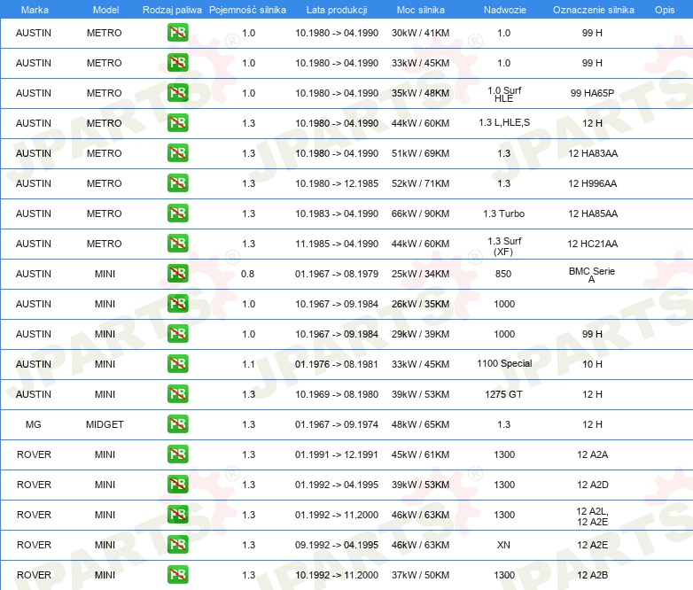Screen dimensions: 693x590
Task: Click the Pojemność silnika column header
Action: click(247, 10)
